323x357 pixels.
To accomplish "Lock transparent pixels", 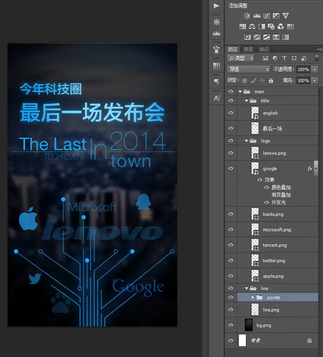I will [x=244, y=80].
